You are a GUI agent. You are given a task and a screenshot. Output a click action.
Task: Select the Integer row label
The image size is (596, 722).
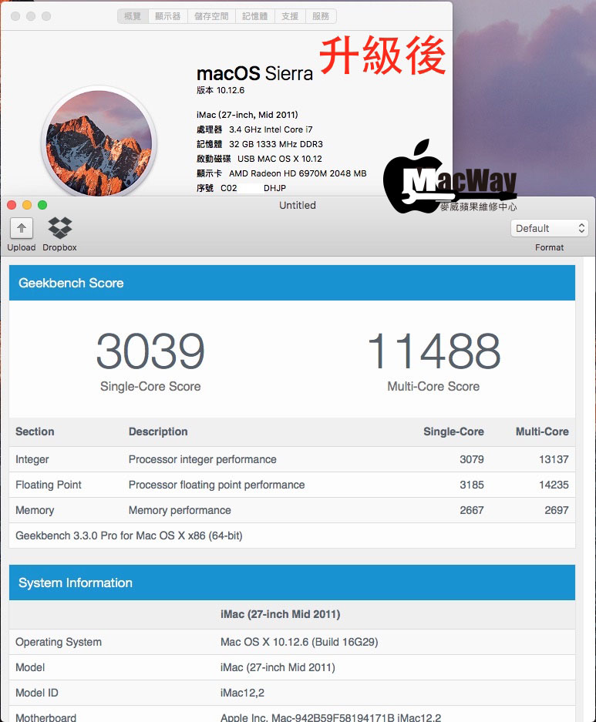(32, 459)
